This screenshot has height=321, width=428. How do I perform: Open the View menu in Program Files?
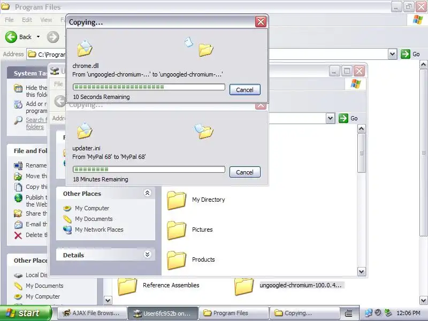coord(46,20)
